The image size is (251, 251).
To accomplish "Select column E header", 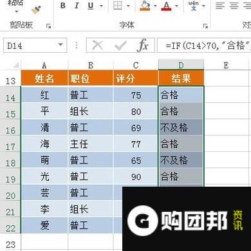I will click(x=226, y=65).
